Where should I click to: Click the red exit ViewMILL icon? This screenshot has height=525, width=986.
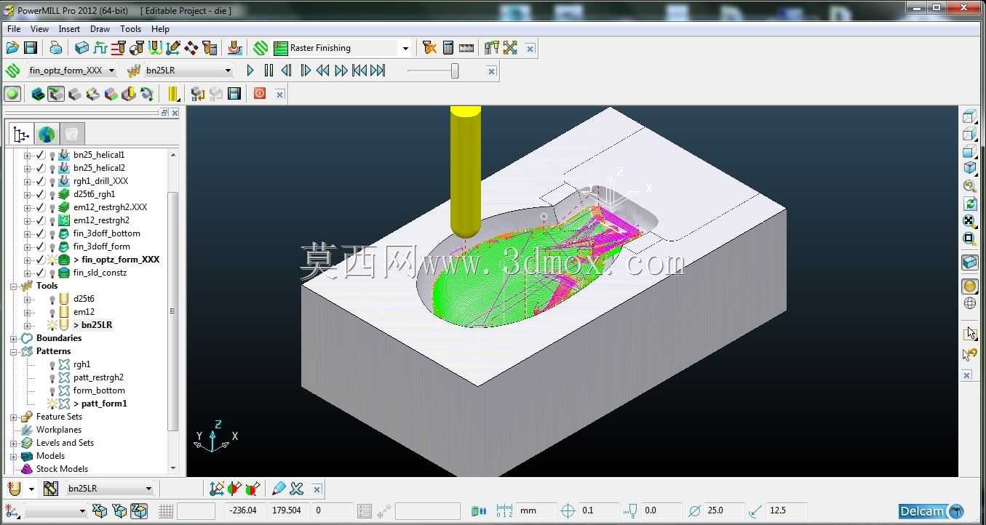coord(260,94)
